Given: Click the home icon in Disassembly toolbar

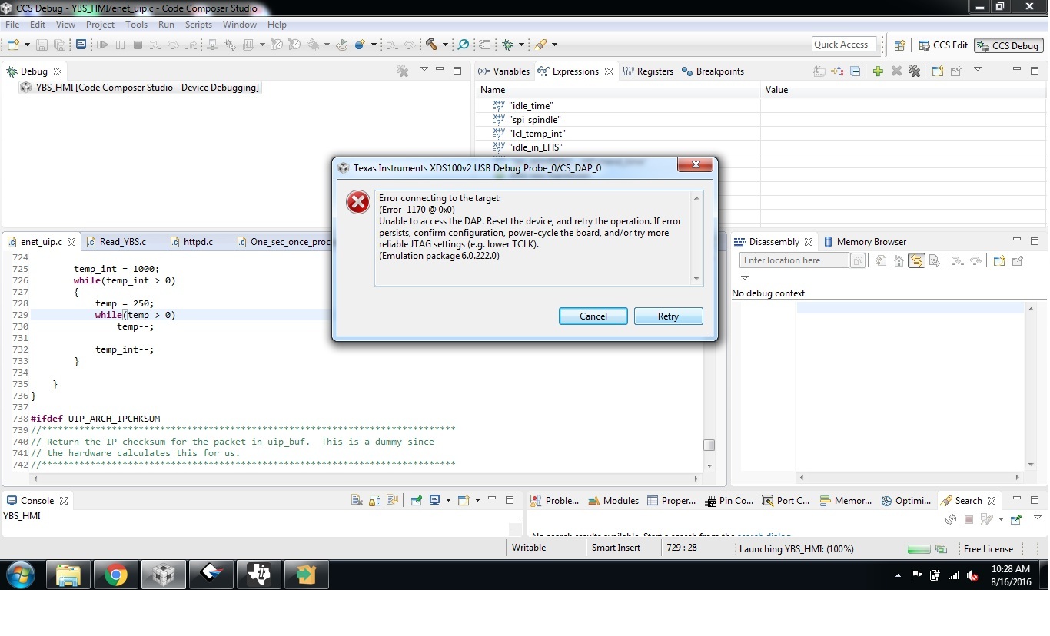Looking at the screenshot, I should pos(899,260).
